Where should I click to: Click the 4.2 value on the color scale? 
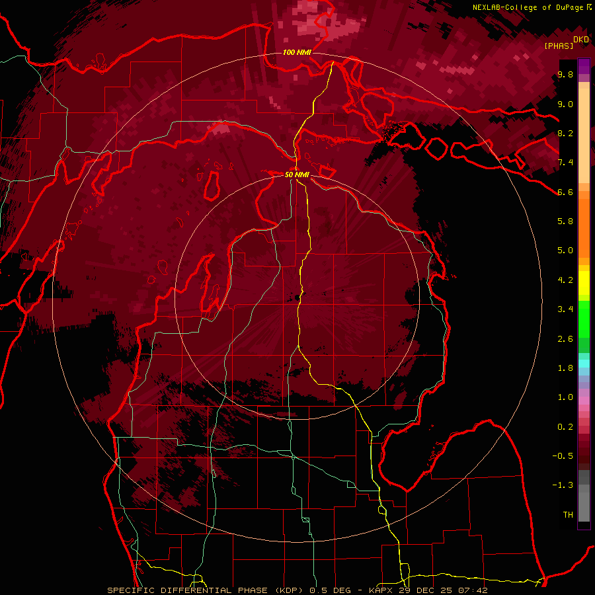pos(565,280)
